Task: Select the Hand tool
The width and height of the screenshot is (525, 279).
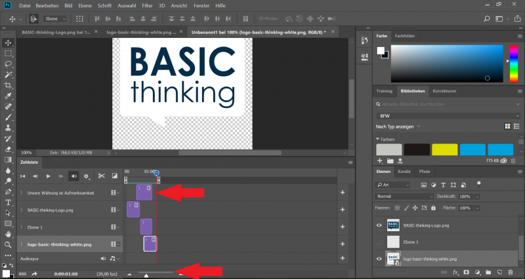Action: (x=8, y=234)
